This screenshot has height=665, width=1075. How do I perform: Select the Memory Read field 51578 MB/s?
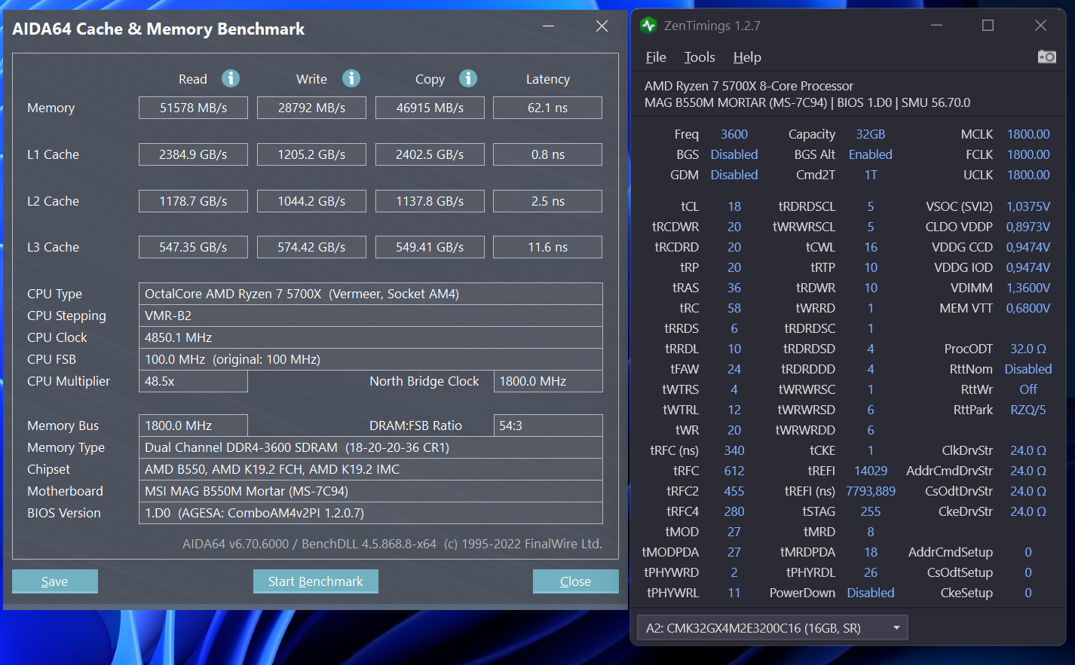tap(193, 108)
